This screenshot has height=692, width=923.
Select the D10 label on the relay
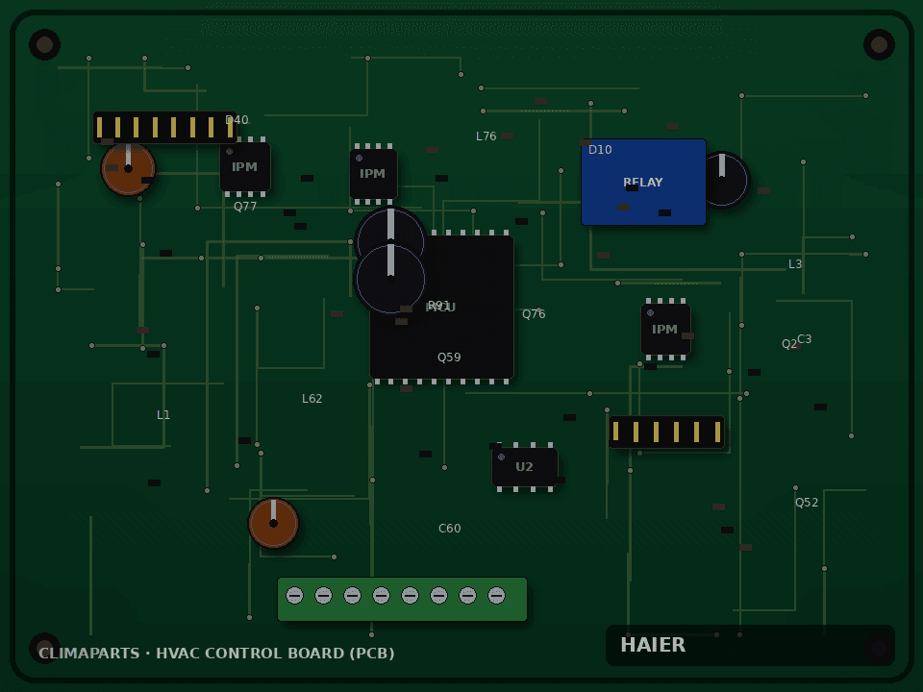coord(600,150)
